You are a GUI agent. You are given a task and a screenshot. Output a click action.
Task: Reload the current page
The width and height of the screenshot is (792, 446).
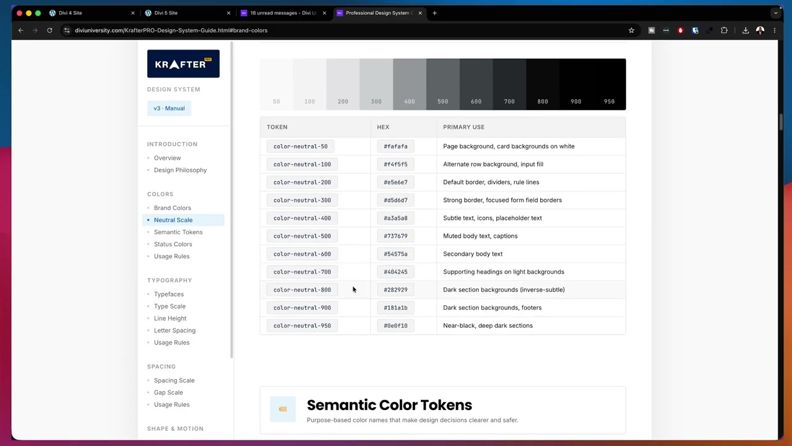49,30
